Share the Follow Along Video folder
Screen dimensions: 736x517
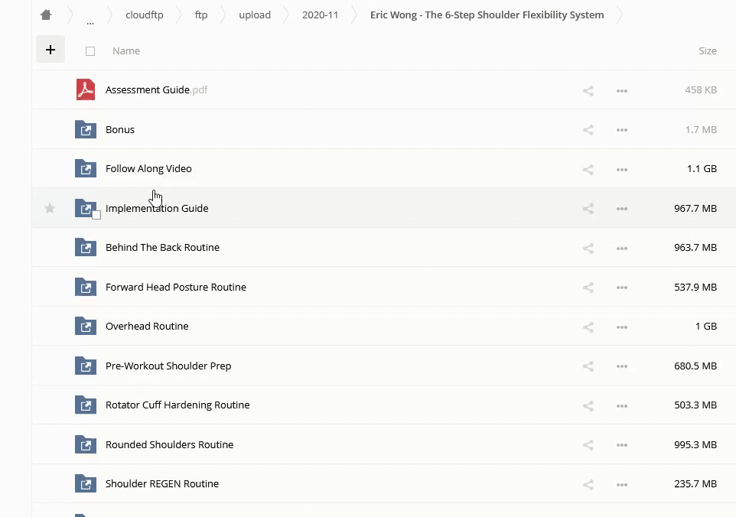(588, 169)
